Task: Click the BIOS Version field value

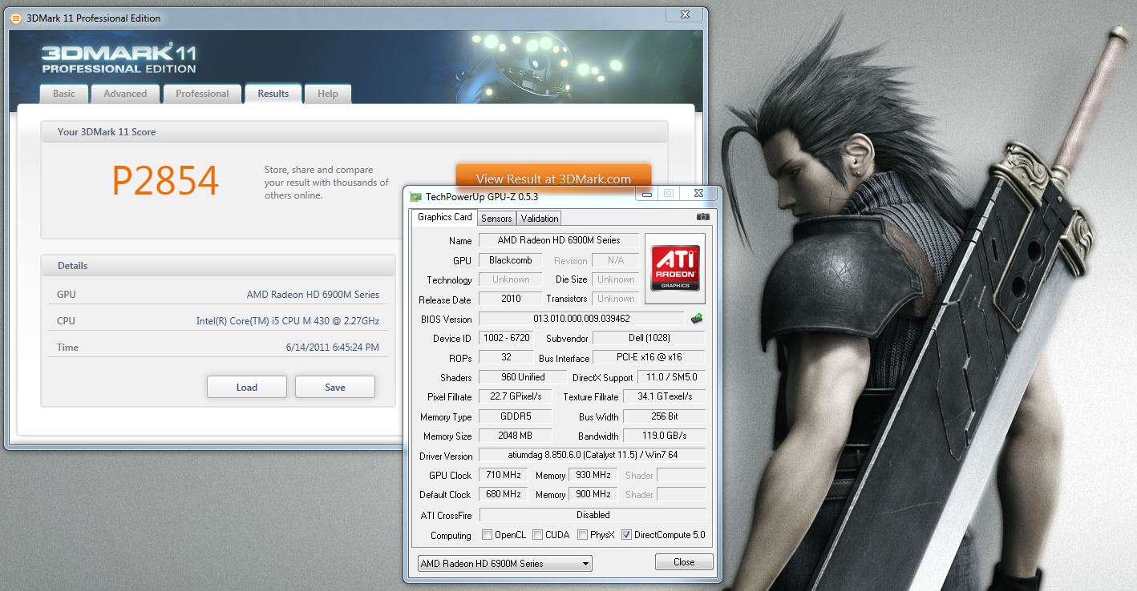Action: 581,318
